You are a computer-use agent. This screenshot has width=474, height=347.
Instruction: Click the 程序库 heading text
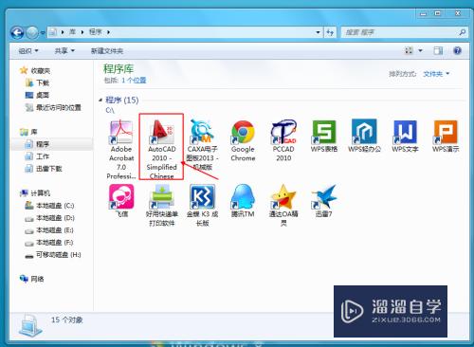point(118,68)
